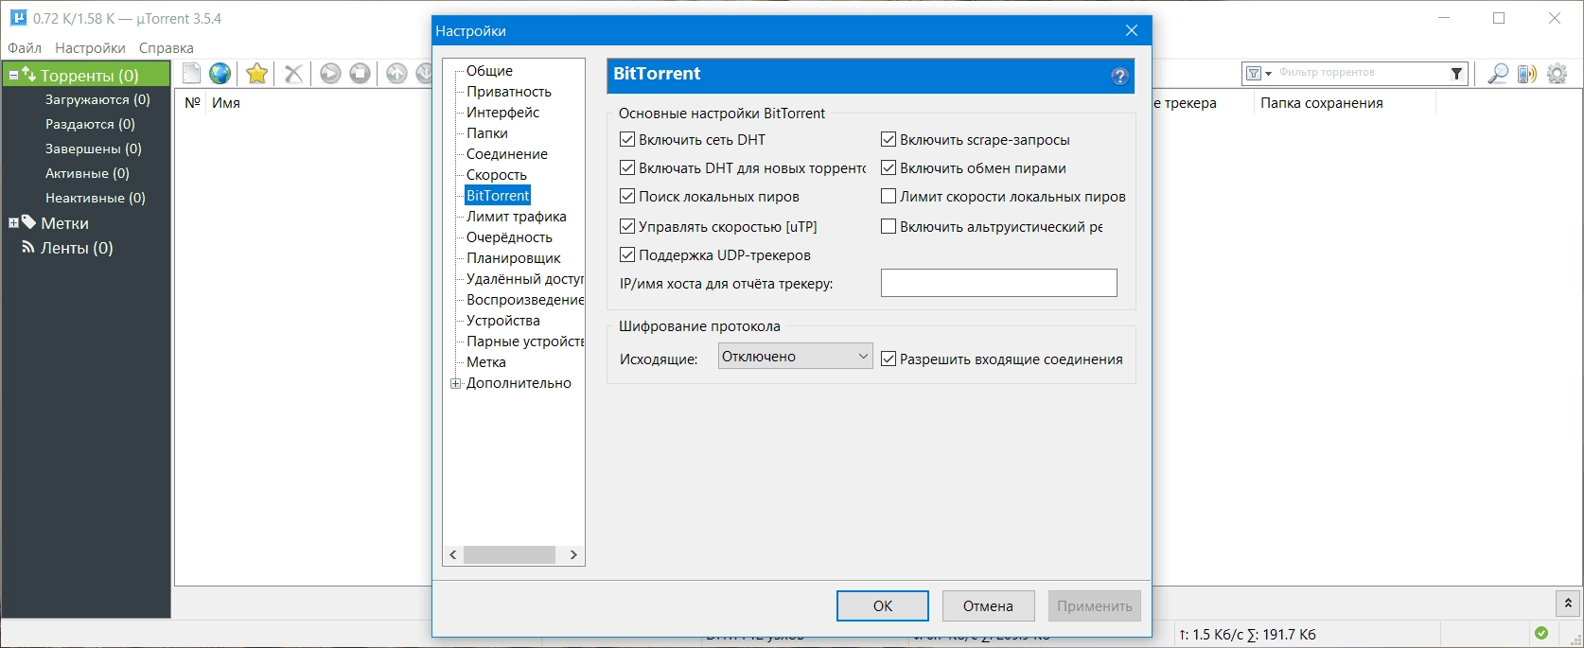Enable Включить альтруистический режим checkbox
Viewport: 1584px width, 648px height.
[889, 226]
